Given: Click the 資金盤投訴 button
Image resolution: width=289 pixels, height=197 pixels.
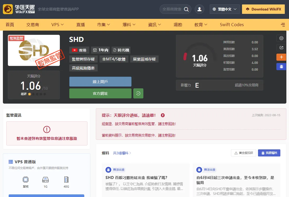Looking at the screenshot, I should pyautogui.click(x=244, y=153).
